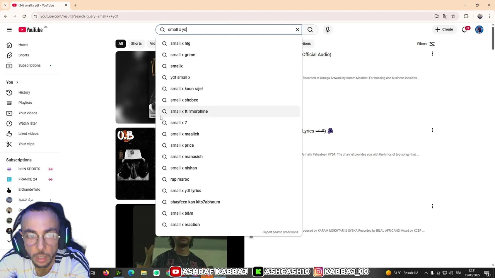Choose suggestion 'small x b&m'

coord(229,214)
